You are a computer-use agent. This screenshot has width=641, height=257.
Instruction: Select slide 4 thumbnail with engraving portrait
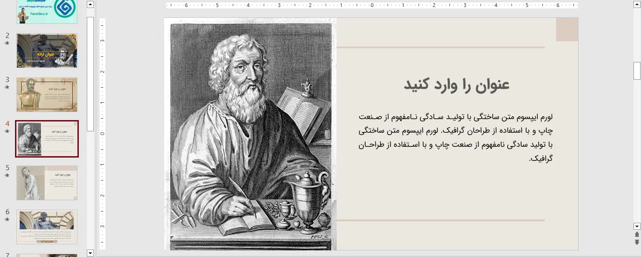(47, 139)
